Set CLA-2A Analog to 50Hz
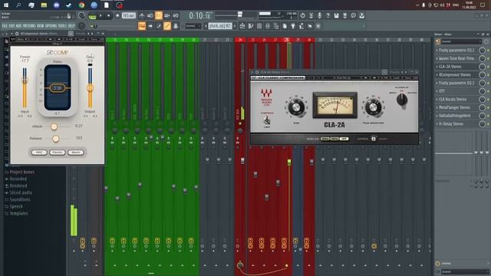The image size is (491, 276). [x=325, y=139]
